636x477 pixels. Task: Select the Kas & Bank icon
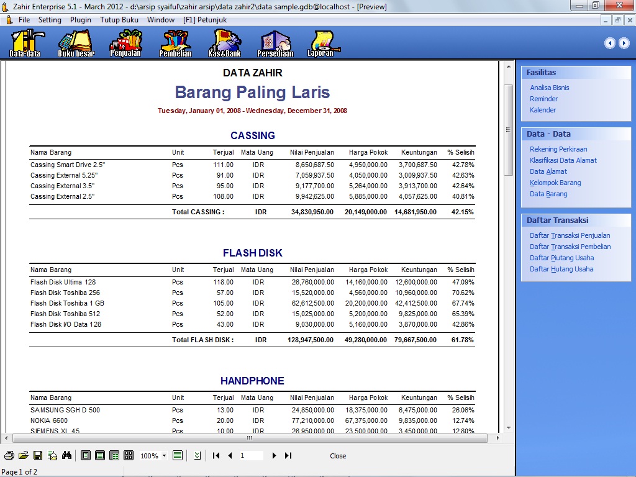[x=224, y=42]
